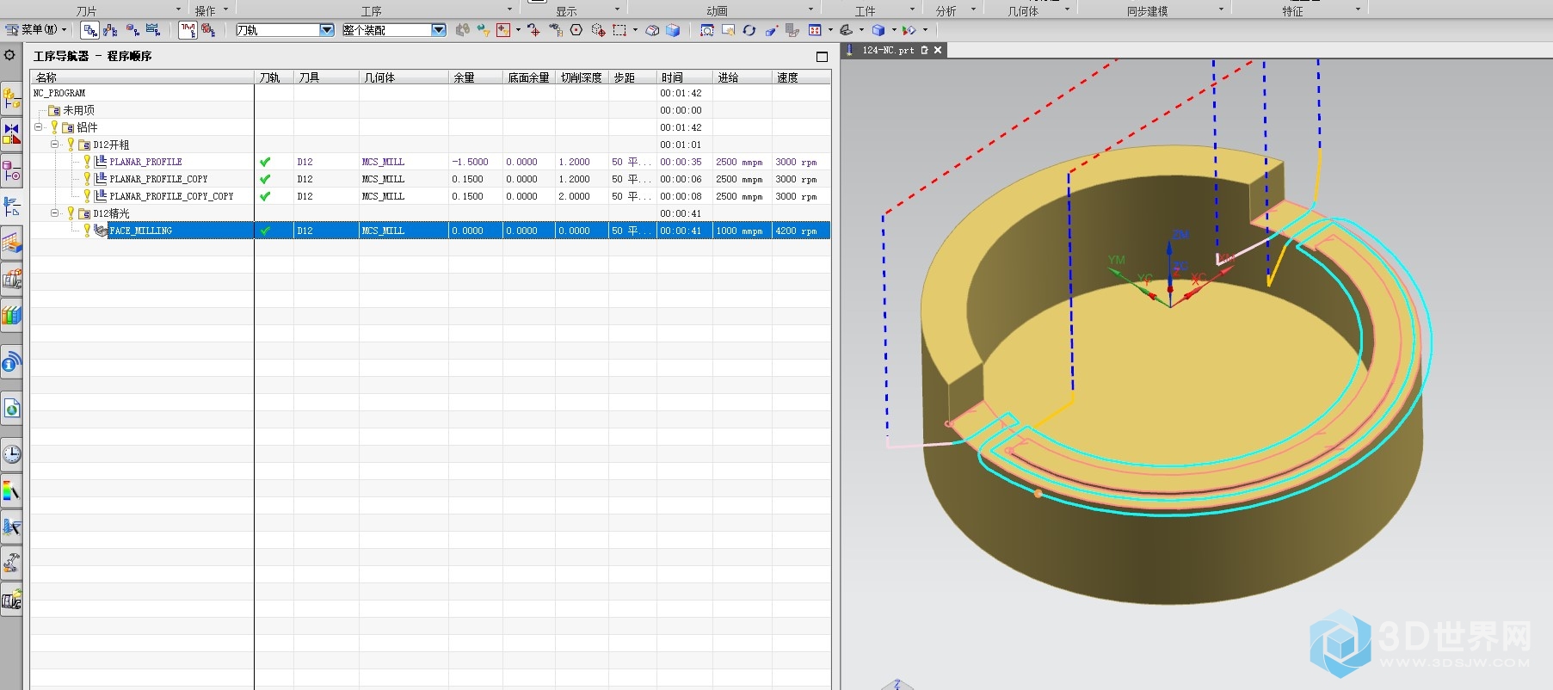Maximize the 工序导航器 panel
The width and height of the screenshot is (1553, 690).
822,57
